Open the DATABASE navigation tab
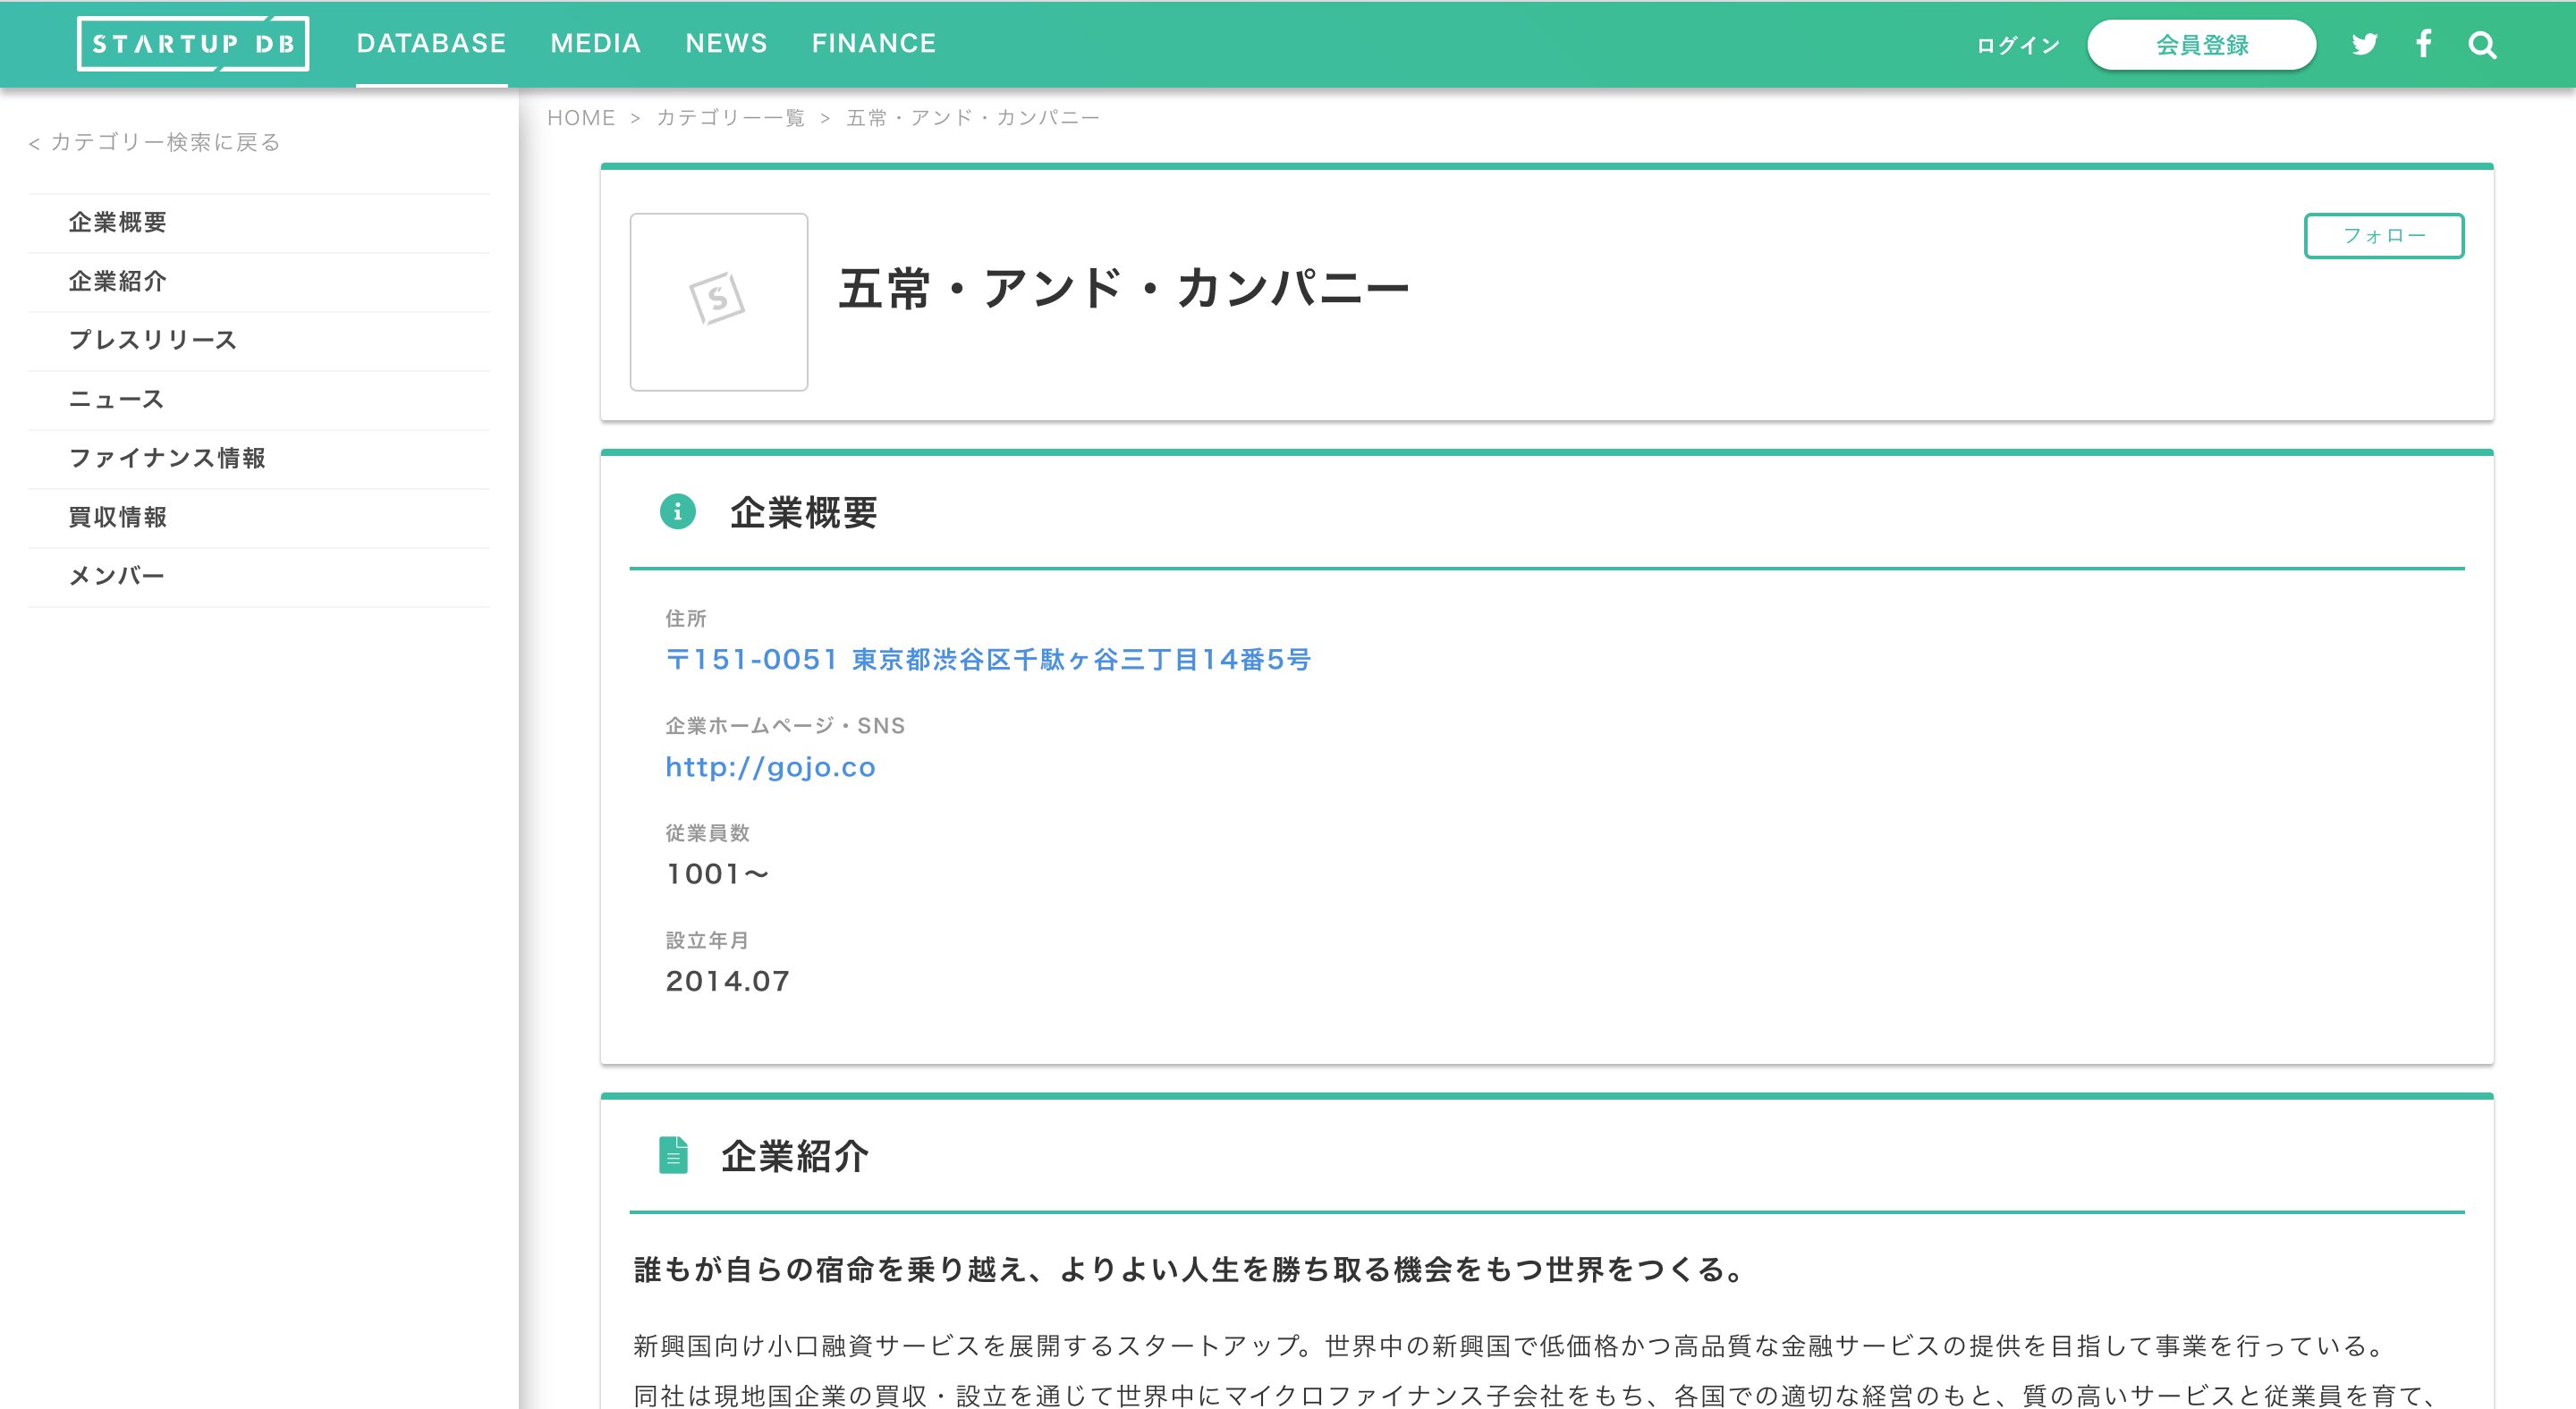Screen dimensions: 2576x1409 pos(431,44)
